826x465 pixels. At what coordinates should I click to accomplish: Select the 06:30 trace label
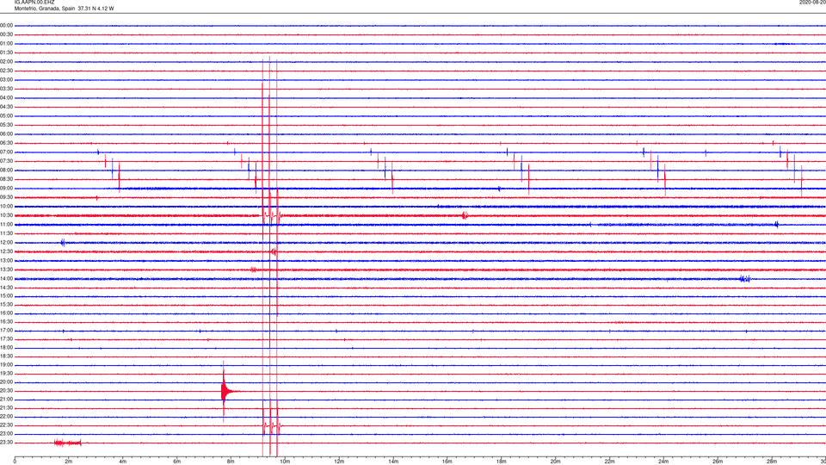pos(6,143)
